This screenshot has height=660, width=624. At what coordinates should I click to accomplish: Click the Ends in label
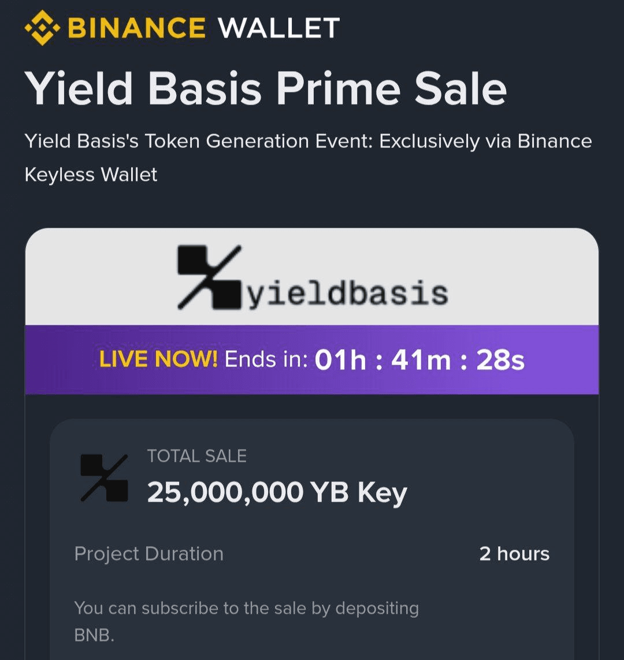coord(266,359)
